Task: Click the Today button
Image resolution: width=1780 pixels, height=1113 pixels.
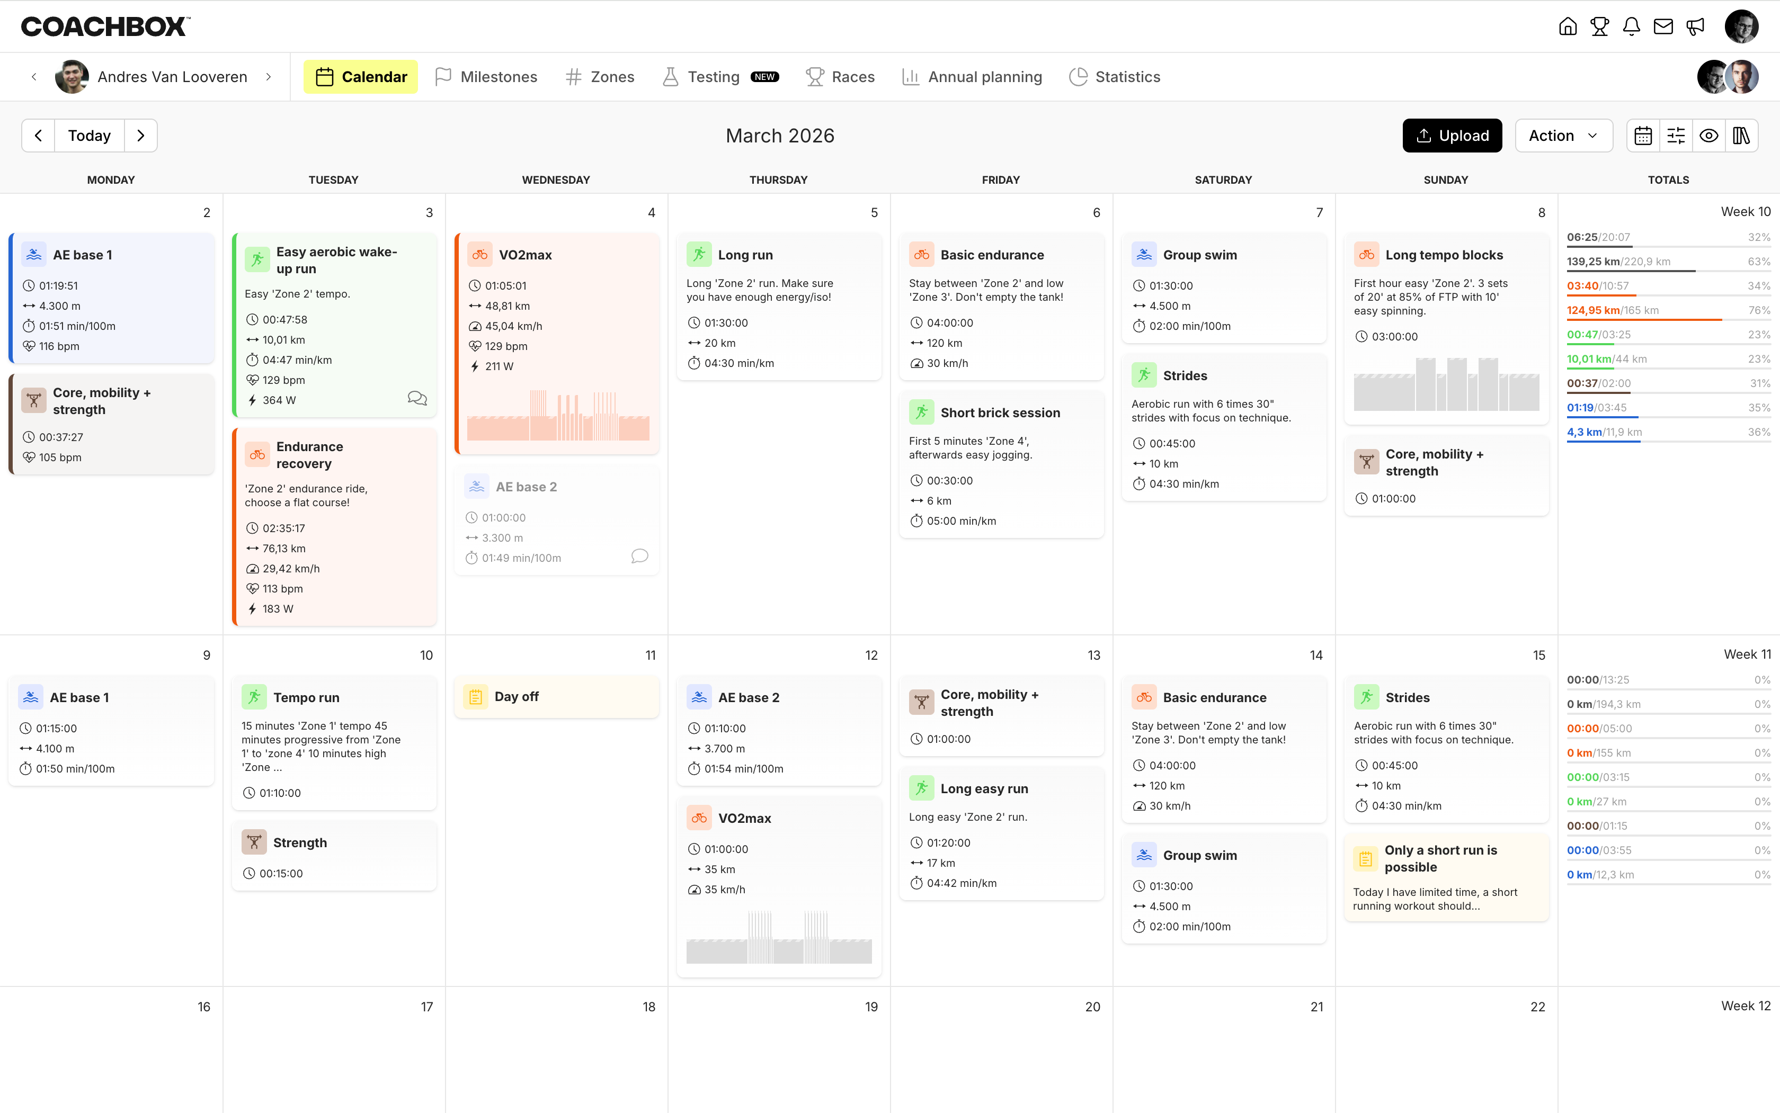Action: pyautogui.click(x=89, y=136)
